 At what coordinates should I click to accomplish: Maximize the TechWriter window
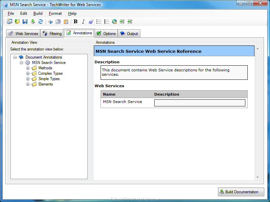pos(249,3)
